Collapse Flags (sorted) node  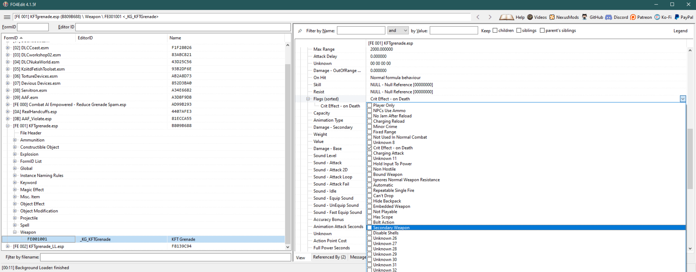308,99
